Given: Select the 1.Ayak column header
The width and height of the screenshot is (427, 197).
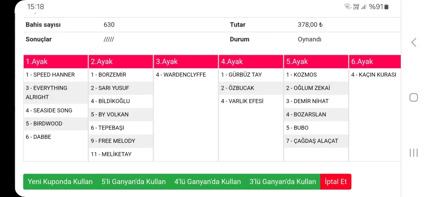Looking at the screenshot, I should point(55,62).
